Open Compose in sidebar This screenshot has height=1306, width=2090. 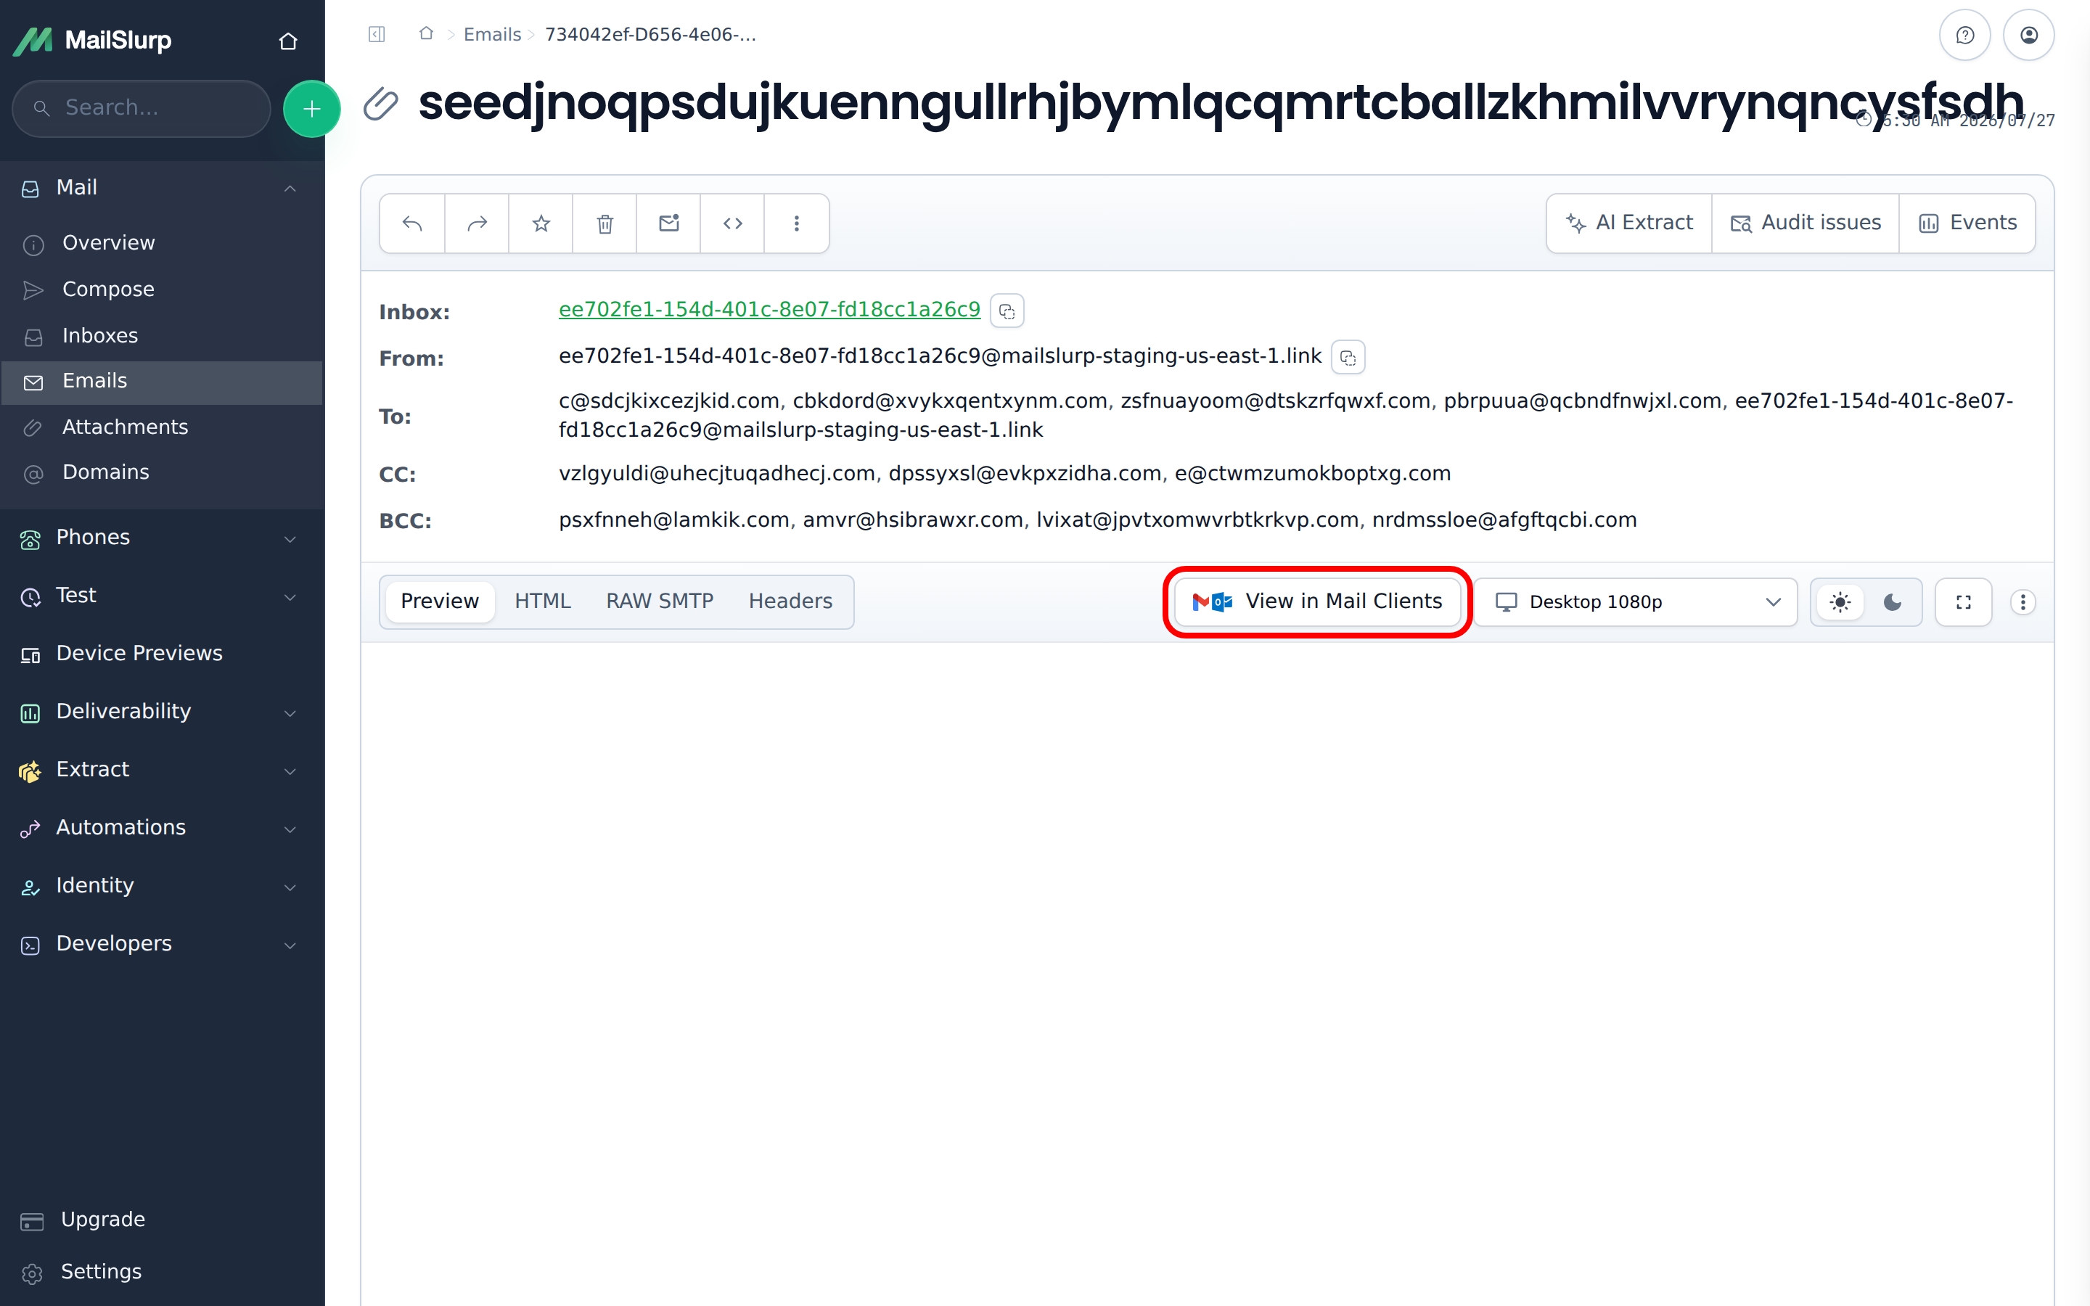[x=162, y=289]
